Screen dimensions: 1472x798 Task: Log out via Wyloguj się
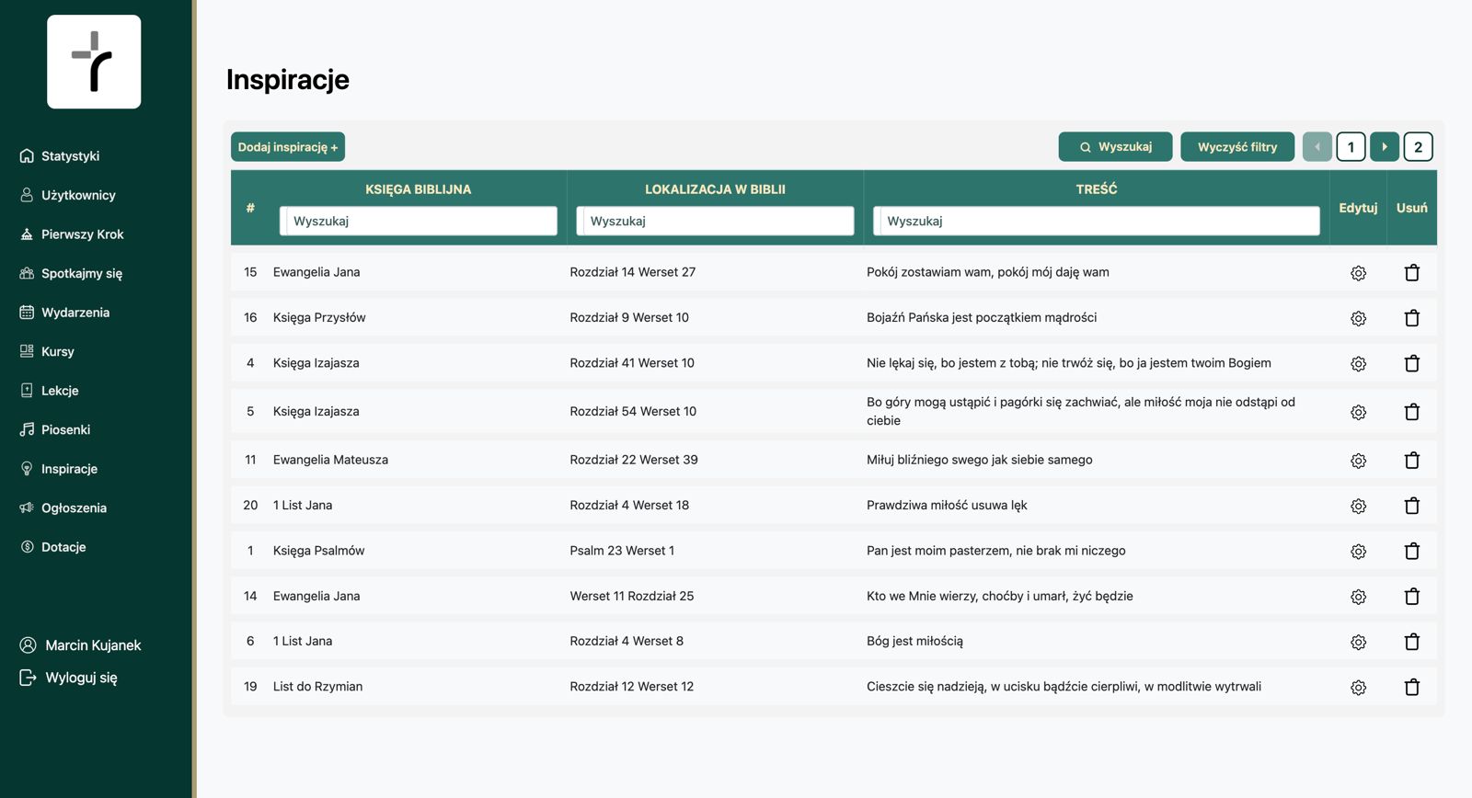(69, 678)
